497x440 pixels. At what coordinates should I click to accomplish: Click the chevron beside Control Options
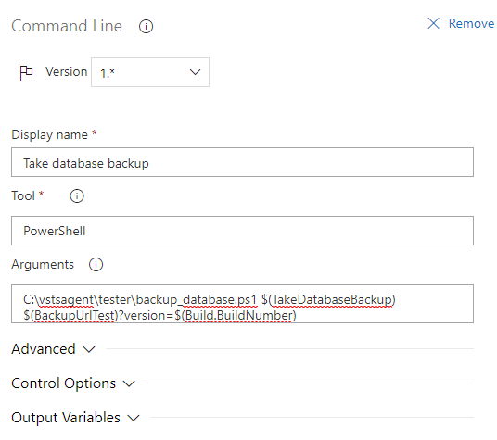(x=129, y=384)
